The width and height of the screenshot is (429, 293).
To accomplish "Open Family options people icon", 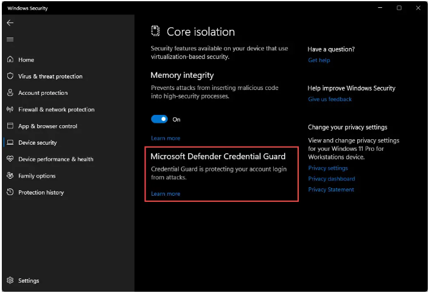I will tap(10, 176).
